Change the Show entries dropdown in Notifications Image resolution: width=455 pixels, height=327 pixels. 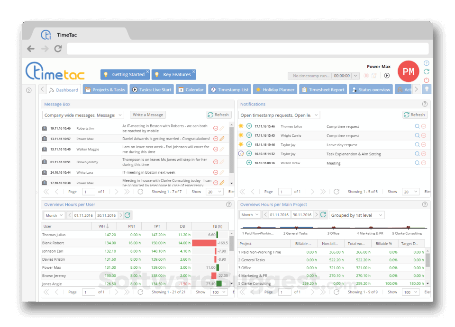point(410,192)
